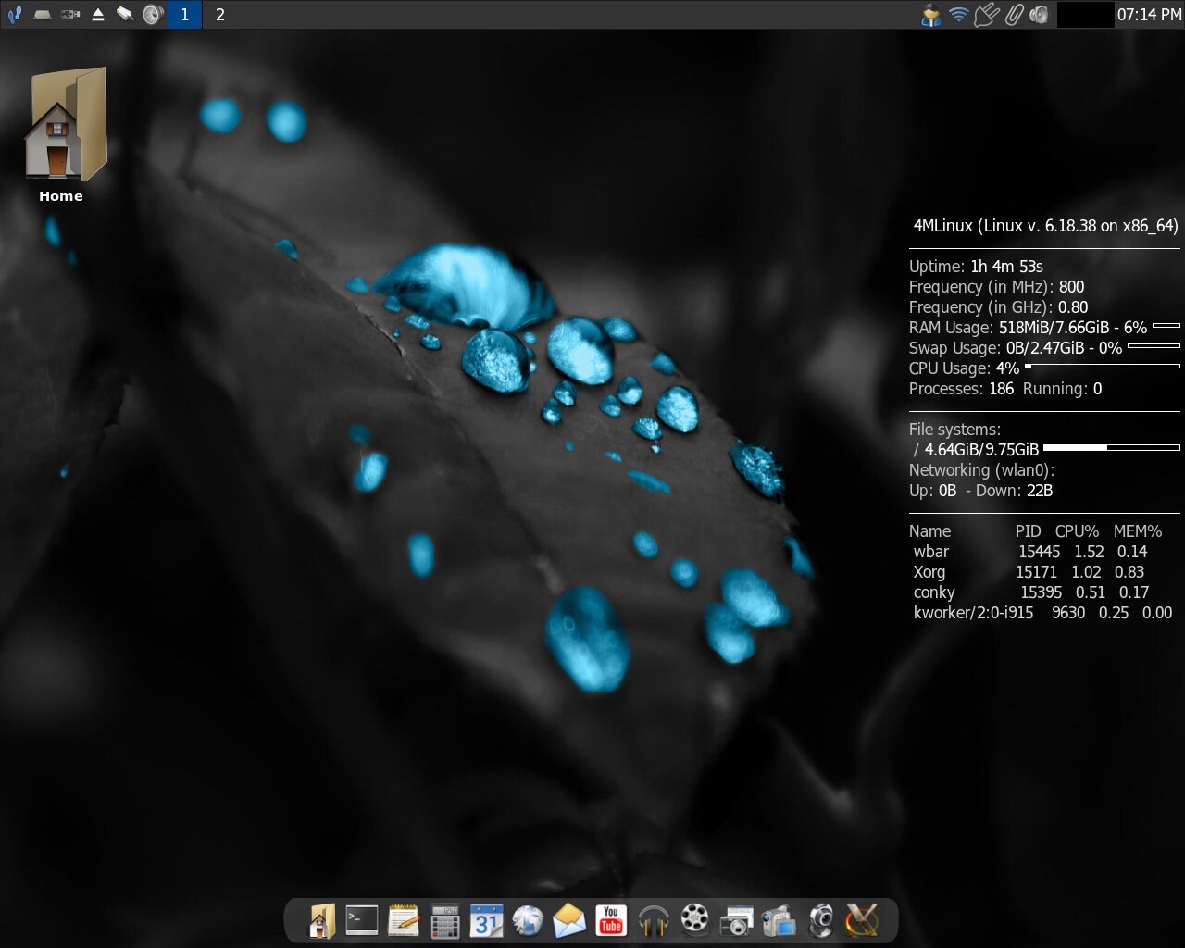Click the Swap Usage bar in conky
Viewport: 1185px width, 948px height.
pos(1154,346)
